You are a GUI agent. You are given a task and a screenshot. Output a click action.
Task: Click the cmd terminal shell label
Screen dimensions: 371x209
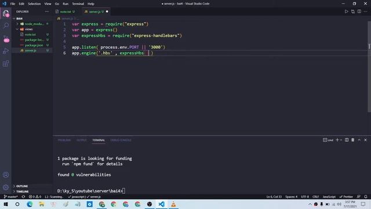(x=328, y=140)
